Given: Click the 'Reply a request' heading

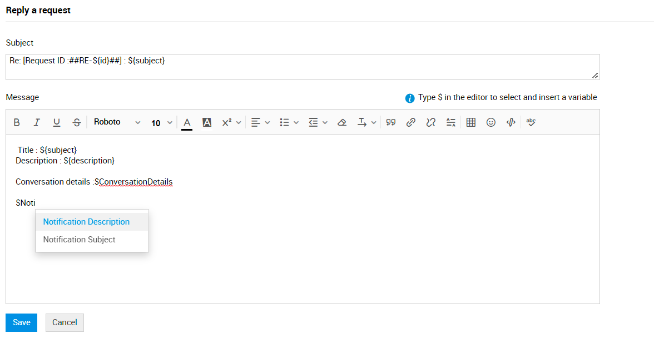Looking at the screenshot, I should (x=38, y=10).
